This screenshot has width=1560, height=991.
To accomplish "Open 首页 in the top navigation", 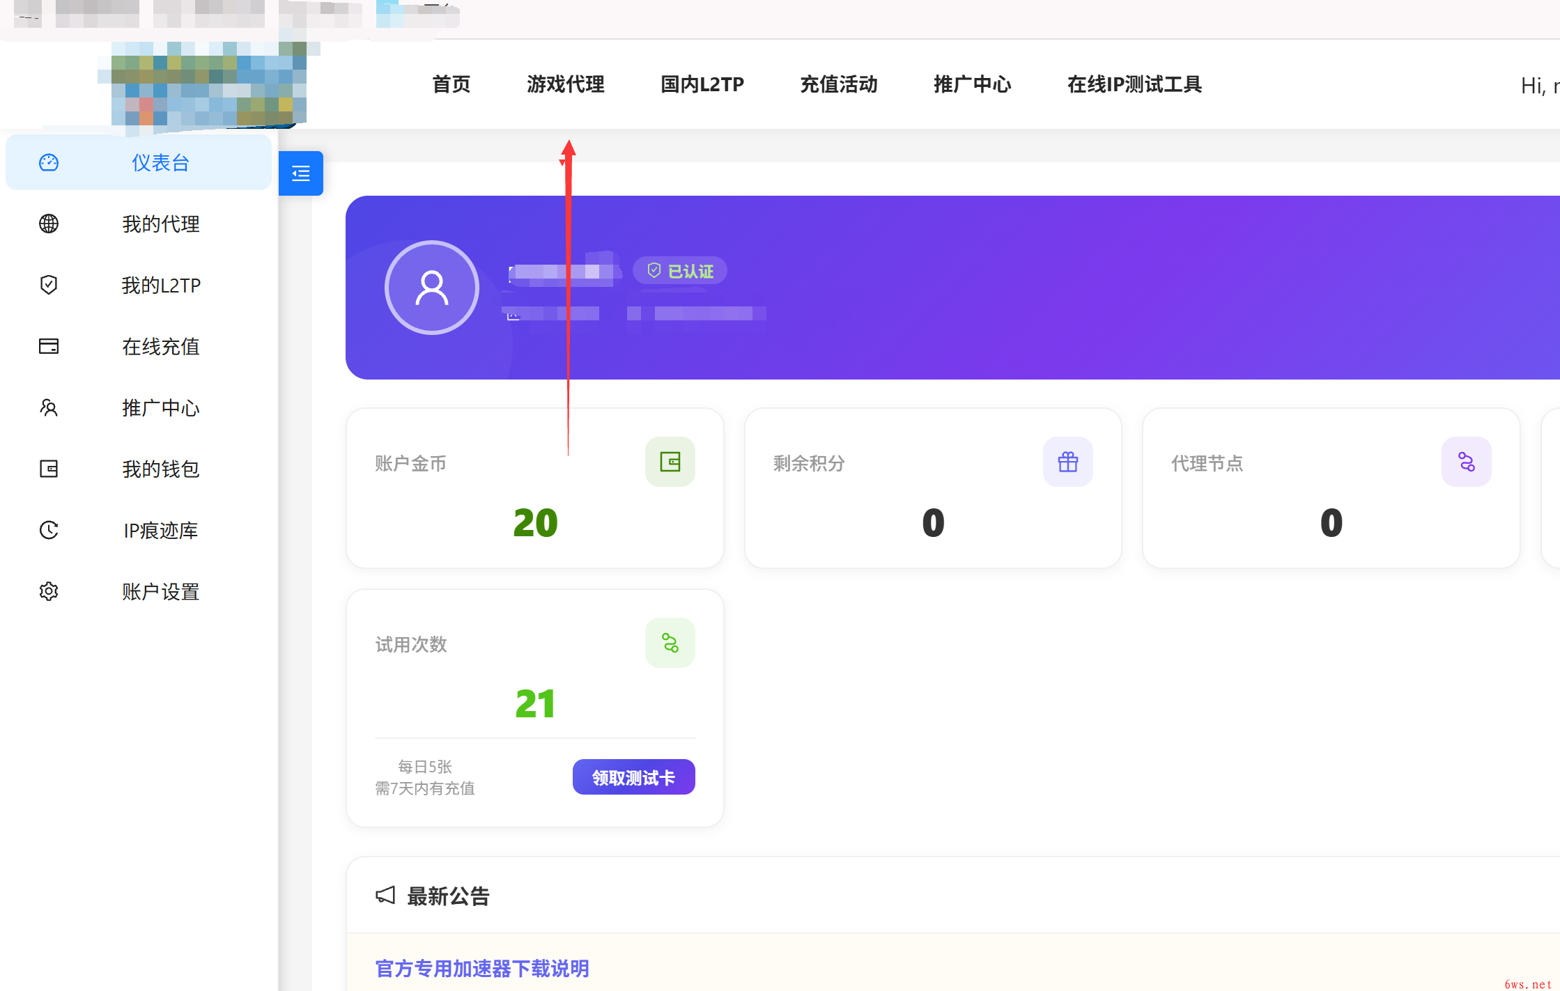I will coord(451,84).
